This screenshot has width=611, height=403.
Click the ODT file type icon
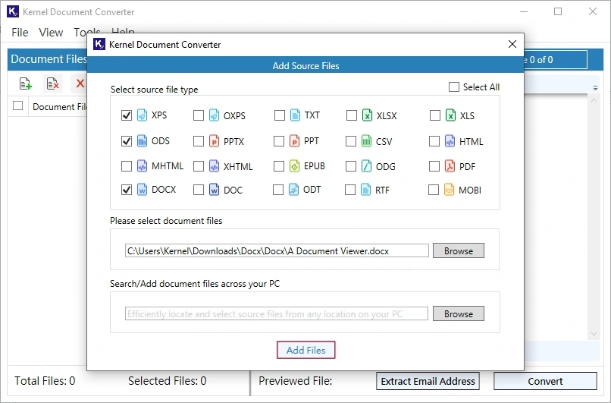click(x=294, y=190)
